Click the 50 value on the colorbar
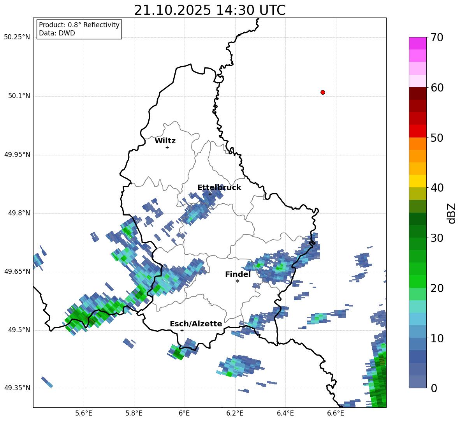 click(437, 138)
